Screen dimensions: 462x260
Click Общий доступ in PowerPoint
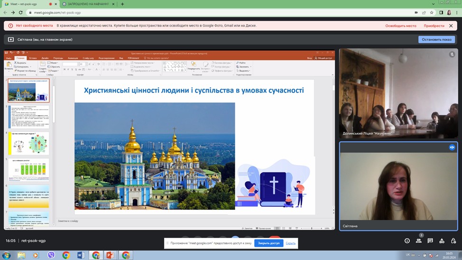[x=323, y=58]
